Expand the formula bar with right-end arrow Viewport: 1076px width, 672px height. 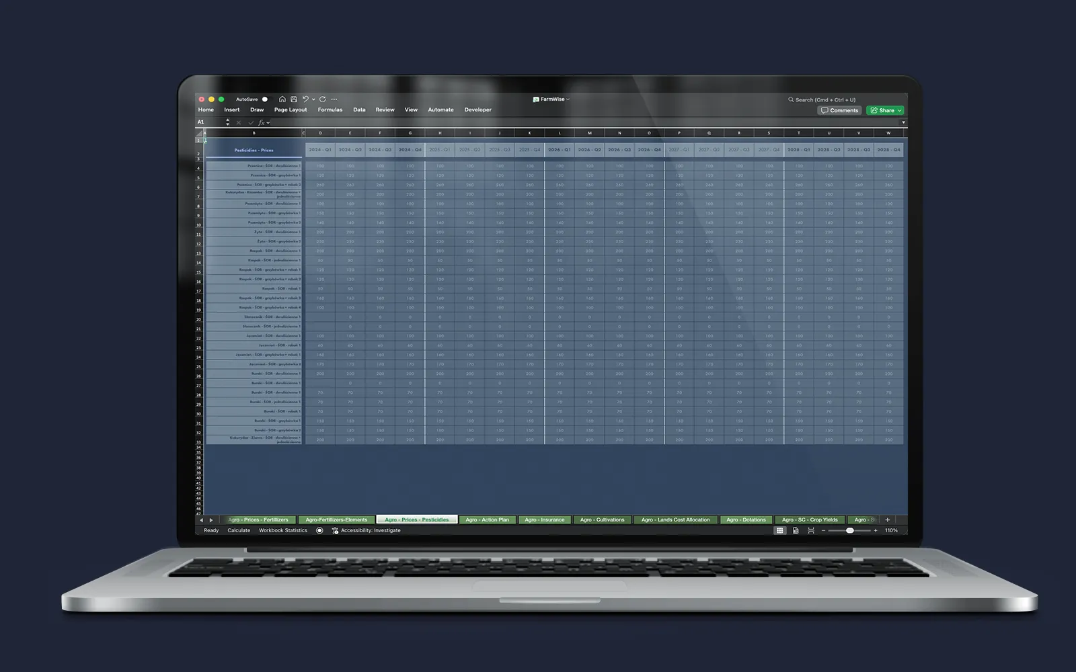(902, 122)
